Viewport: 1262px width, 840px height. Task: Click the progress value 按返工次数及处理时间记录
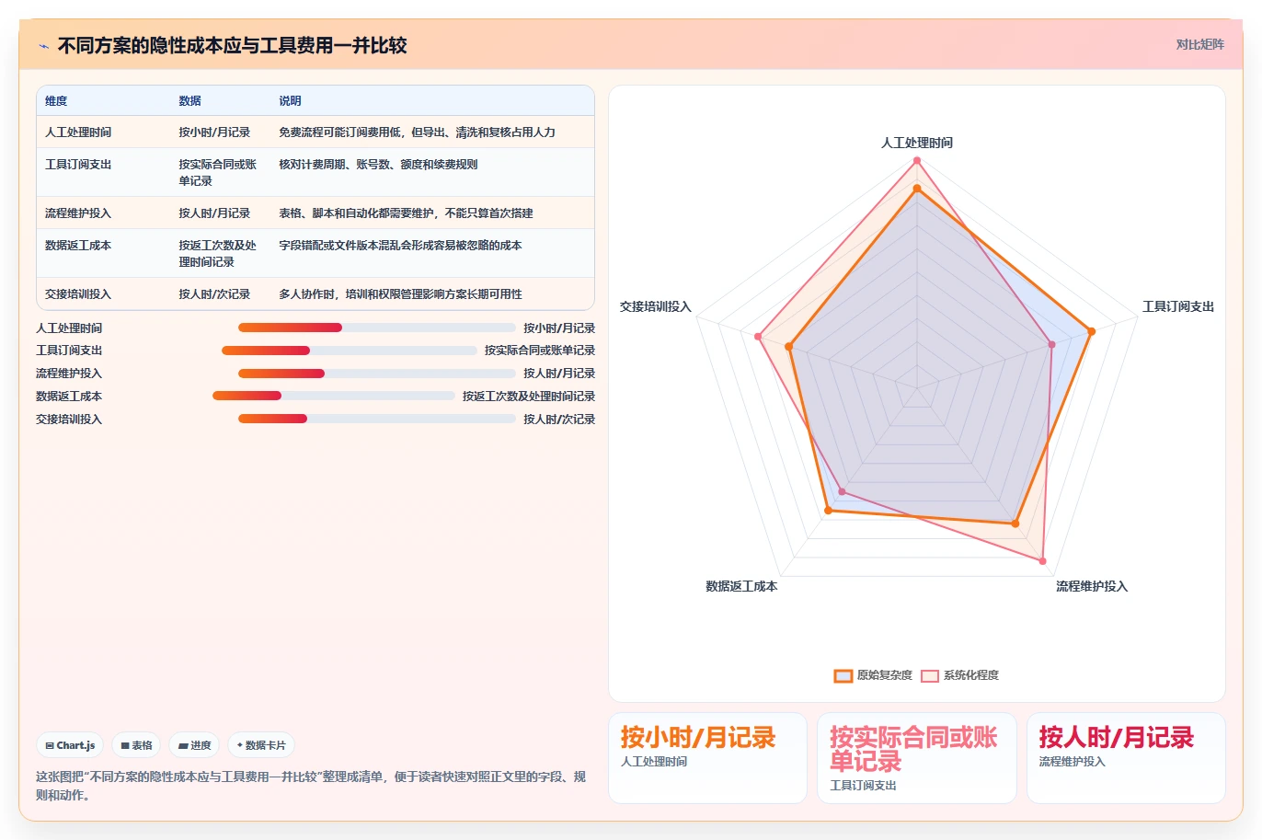tap(529, 397)
